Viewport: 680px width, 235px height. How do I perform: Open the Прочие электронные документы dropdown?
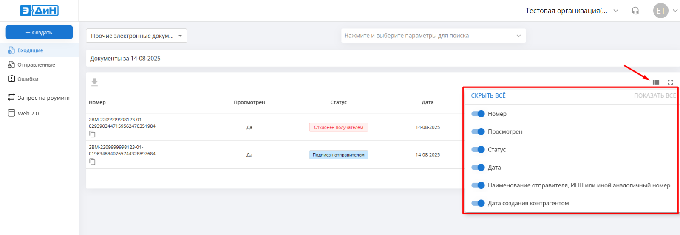(x=136, y=36)
